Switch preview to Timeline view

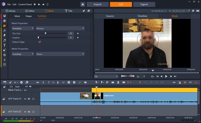(x=142, y=16)
